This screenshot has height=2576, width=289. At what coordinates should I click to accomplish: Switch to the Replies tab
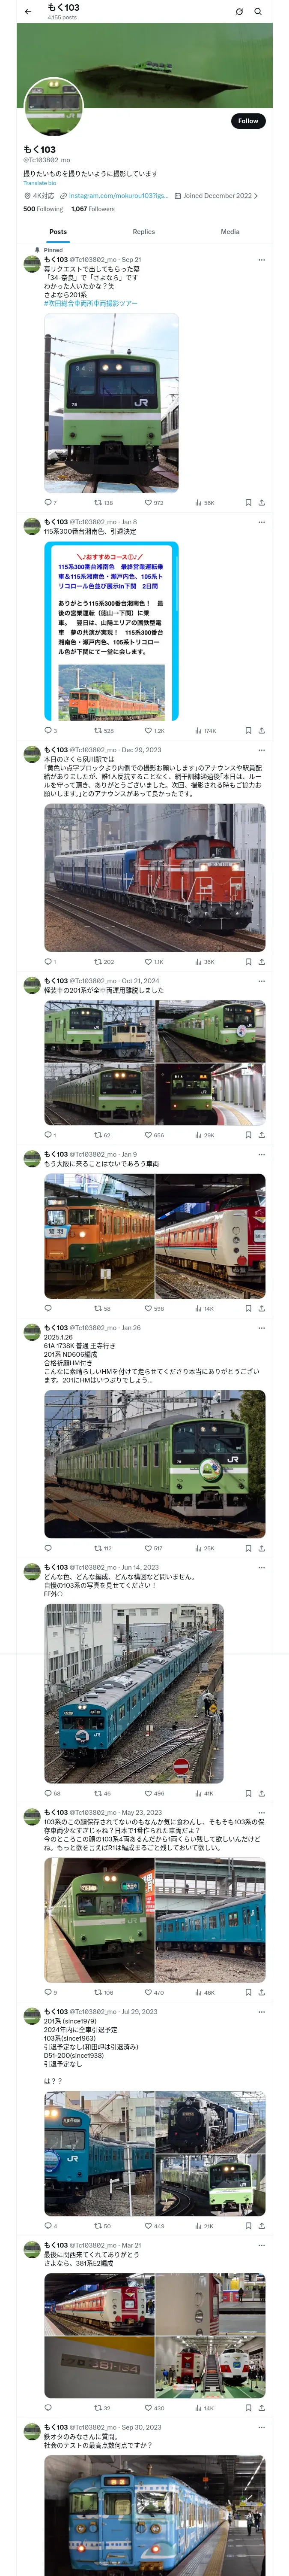(x=143, y=232)
